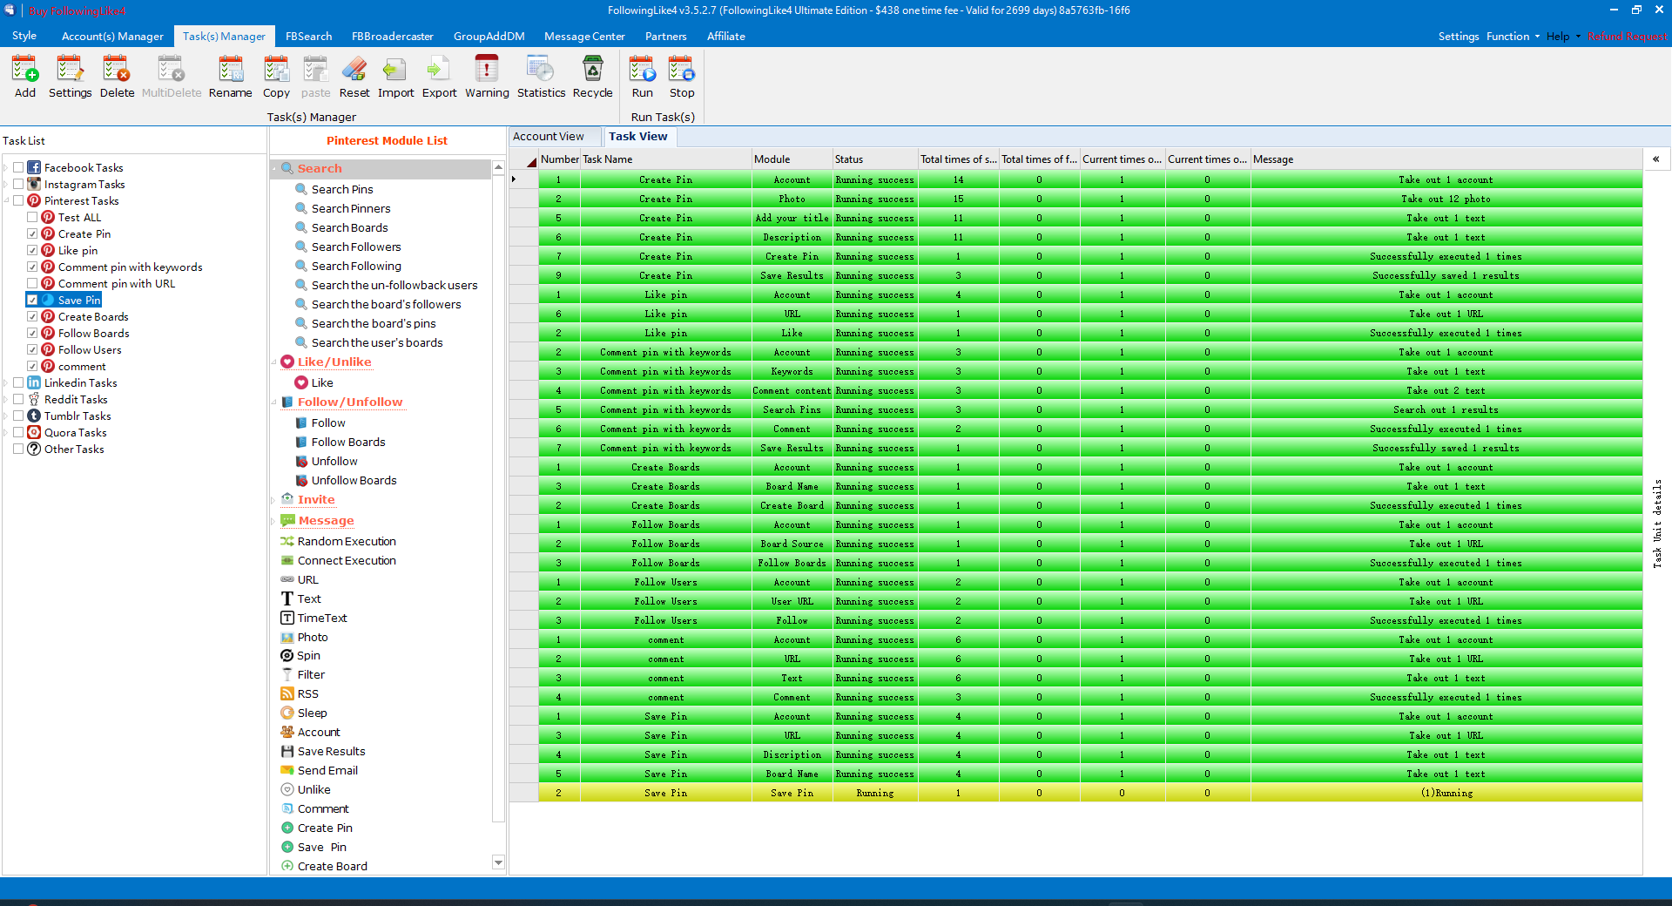Click the Stop tasks icon
This screenshot has width=1672, height=906.
[x=682, y=77]
